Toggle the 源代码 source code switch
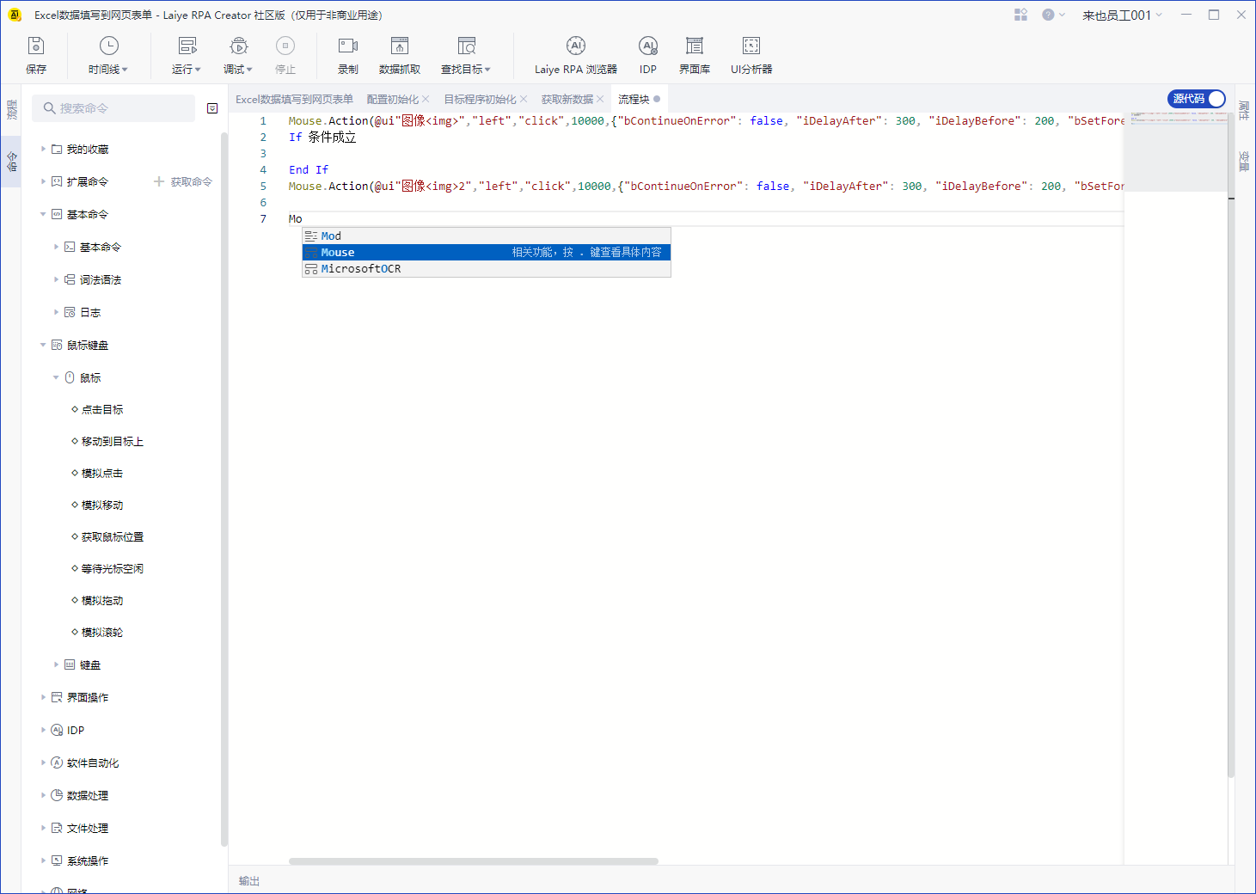1256x894 pixels. point(1197,99)
